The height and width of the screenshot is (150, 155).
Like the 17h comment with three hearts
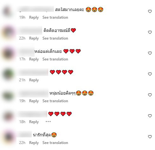(150, 53)
